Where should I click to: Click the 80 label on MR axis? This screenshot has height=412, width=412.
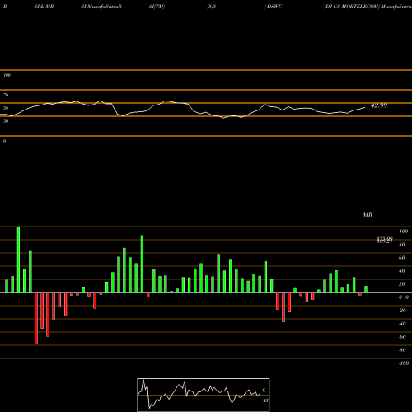tap(402, 245)
